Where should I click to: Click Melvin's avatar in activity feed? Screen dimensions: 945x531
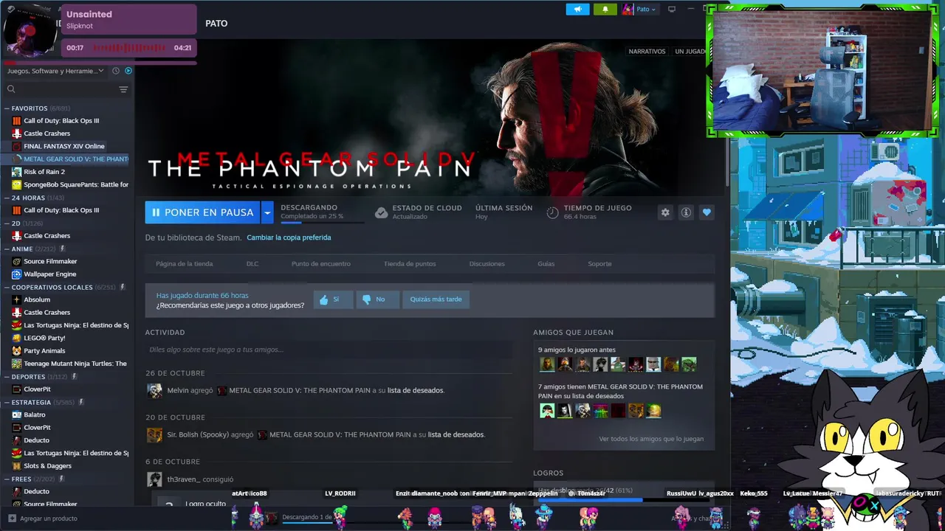click(154, 391)
